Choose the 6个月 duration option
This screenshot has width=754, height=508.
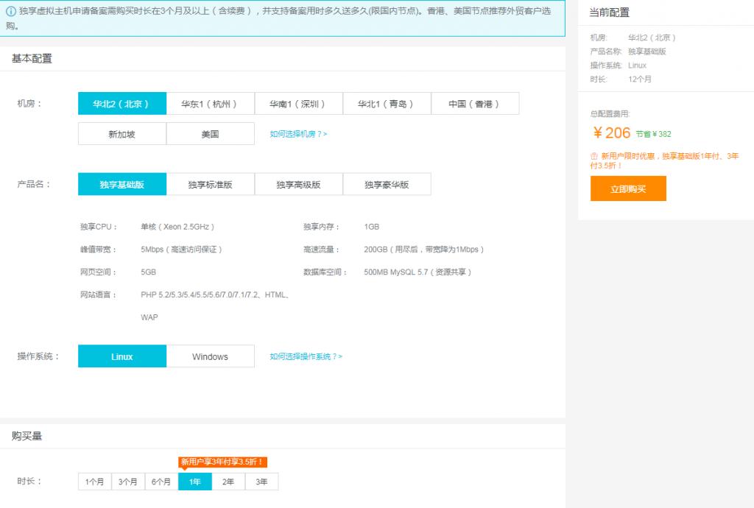coord(161,481)
